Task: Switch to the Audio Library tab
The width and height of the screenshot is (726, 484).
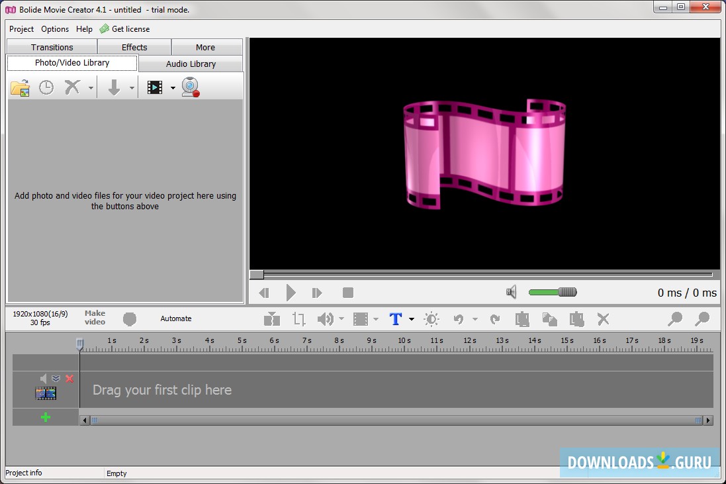Action: [191, 63]
